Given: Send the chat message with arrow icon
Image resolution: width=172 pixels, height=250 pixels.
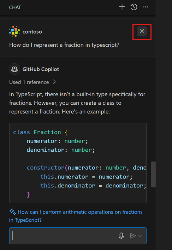Looking at the screenshot, I should click(133, 236).
